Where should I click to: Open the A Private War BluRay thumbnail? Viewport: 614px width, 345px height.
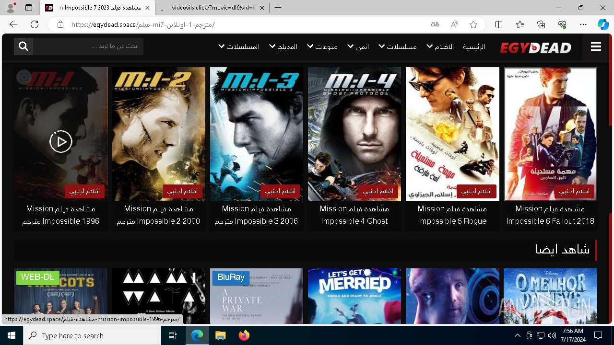pos(257,296)
